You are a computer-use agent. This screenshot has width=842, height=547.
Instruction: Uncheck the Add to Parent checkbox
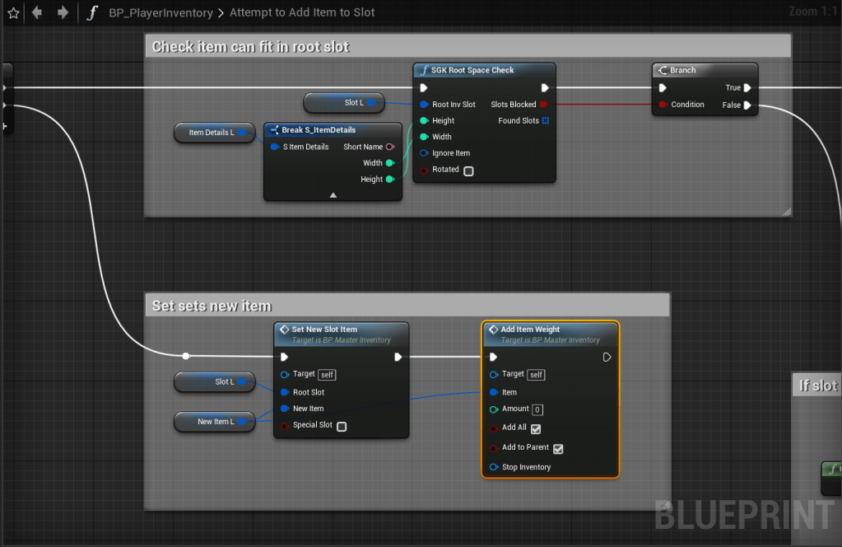tap(558, 449)
